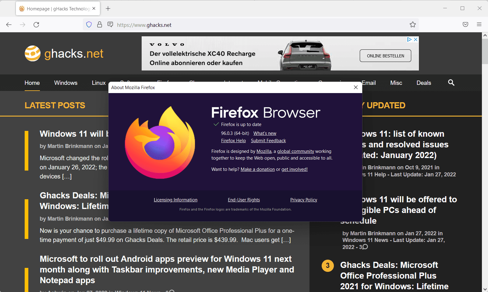
Task: Click the page scrollbar down arrow
Action: pyautogui.click(x=485, y=289)
